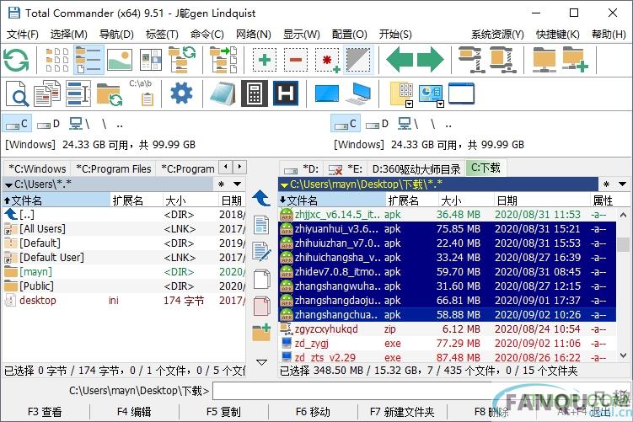Click the unselect group minus icon
The height and width of the screenshot is (422, 633).
(296, 60)
